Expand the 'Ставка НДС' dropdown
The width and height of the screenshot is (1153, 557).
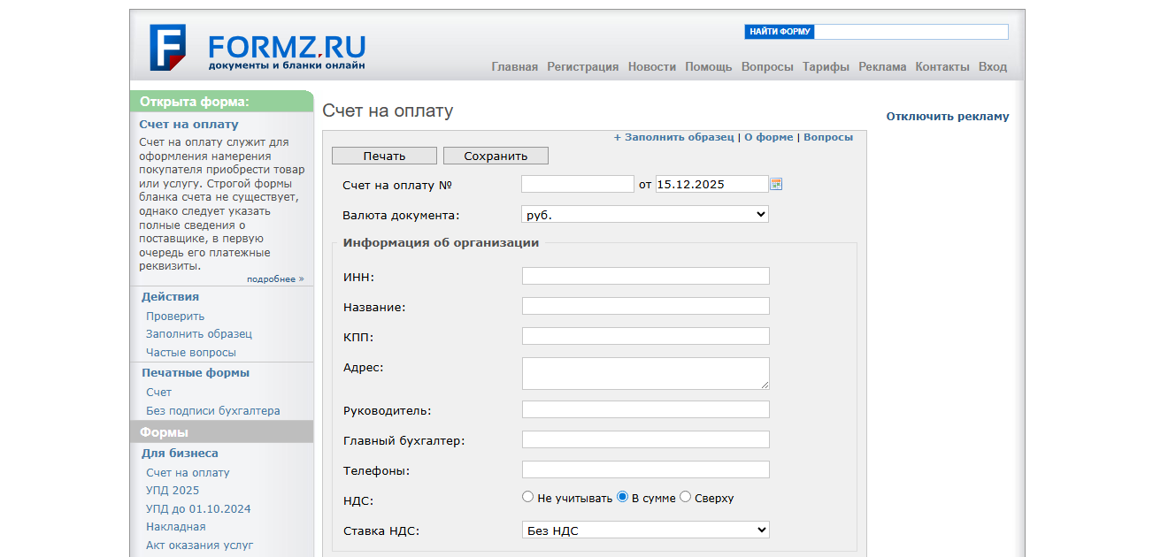(x=645, y=530)
